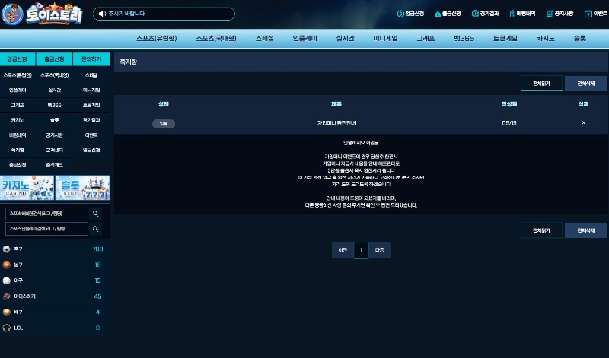Click the cyan 출금신청 button atop the sidebar
This screenshot has height=358, width=609.
[54, 59]
